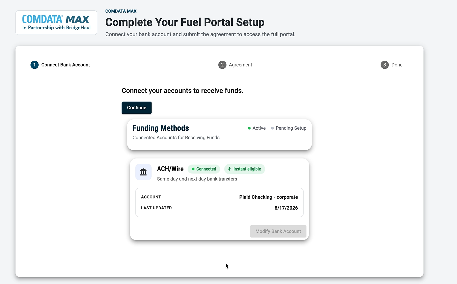Screen dimensions: 457x284
Task: Click the Modify Bank Account button
Action: click(278, 231)
